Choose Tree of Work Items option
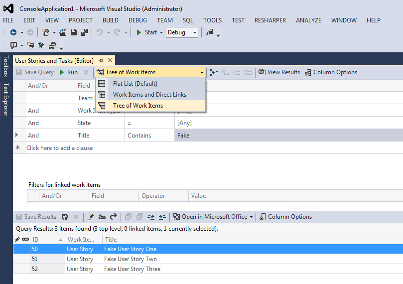This screenshot has height=284, width=403. tap(150, 105)
